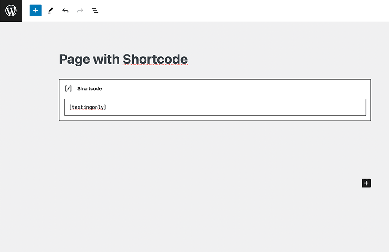
Task: Open the Tools pencil menu
Action: pos(50,11)
